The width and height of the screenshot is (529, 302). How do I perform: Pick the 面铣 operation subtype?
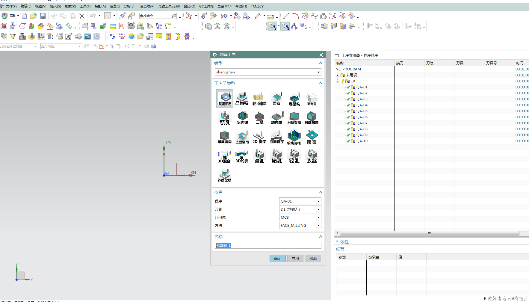[x=276, y=99]
